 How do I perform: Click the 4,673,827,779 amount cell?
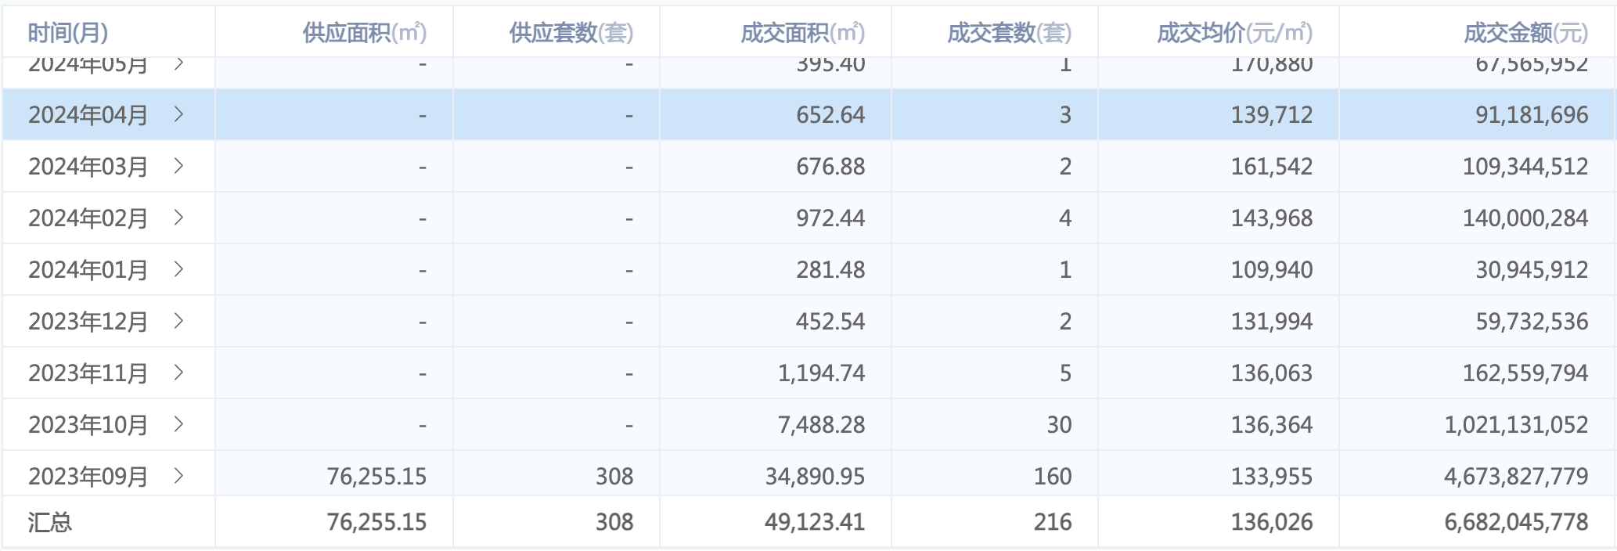click(x=1516, y=476)
